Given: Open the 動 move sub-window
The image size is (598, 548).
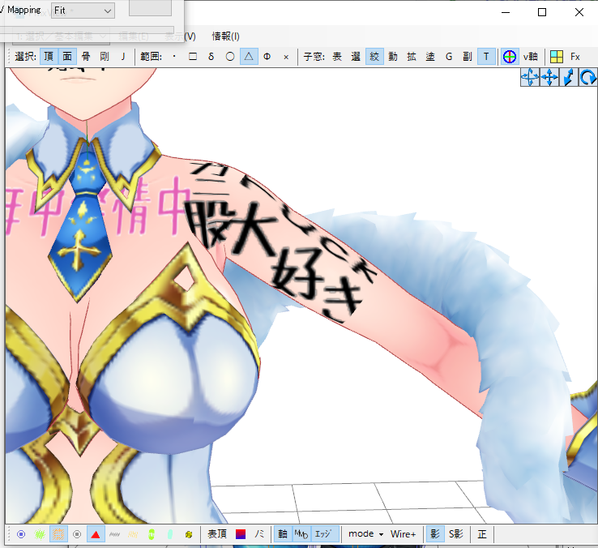Looking at the screenshot, I should coord(393,57).
